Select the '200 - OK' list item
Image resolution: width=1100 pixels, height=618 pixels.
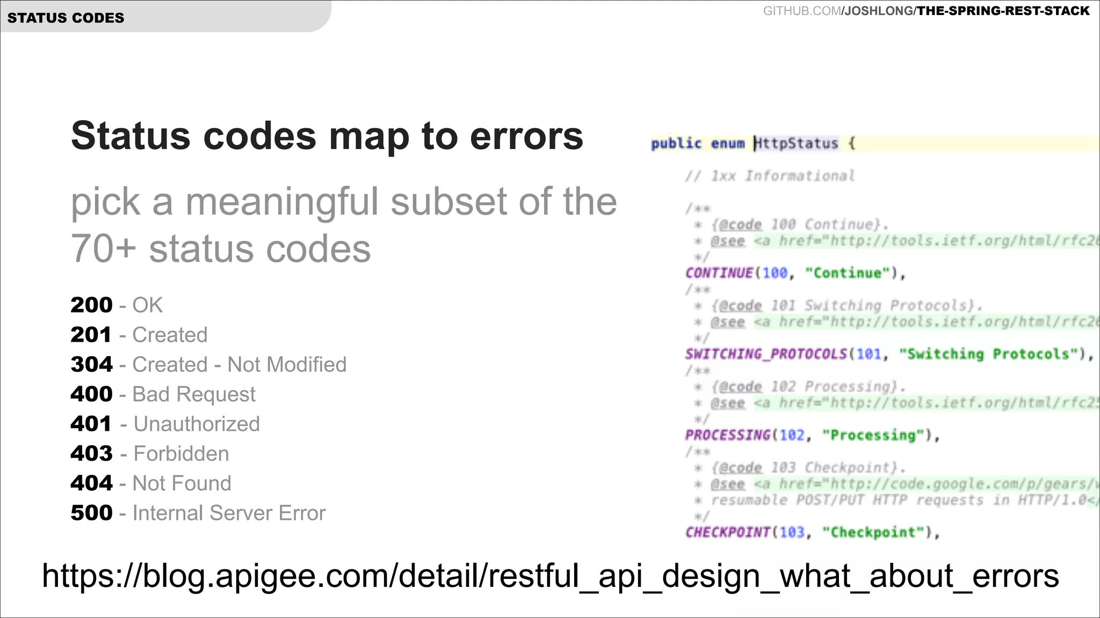coord(117,305)
